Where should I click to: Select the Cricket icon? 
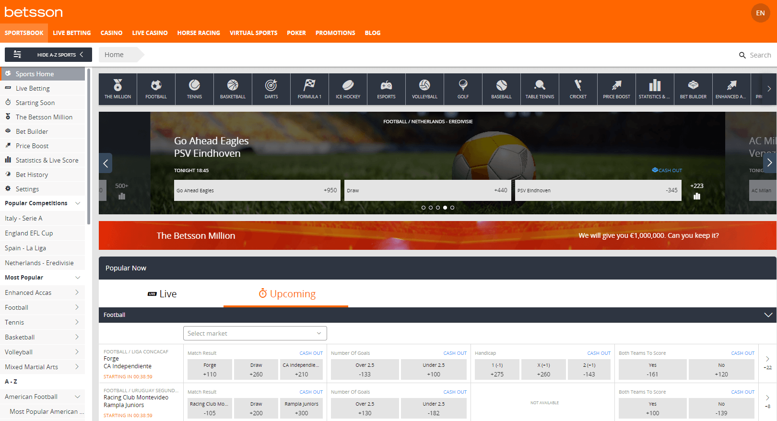pos(578,89)
